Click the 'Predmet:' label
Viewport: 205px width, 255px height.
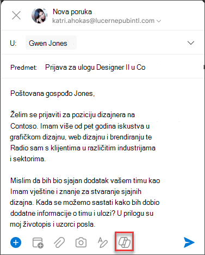[23, 68]
